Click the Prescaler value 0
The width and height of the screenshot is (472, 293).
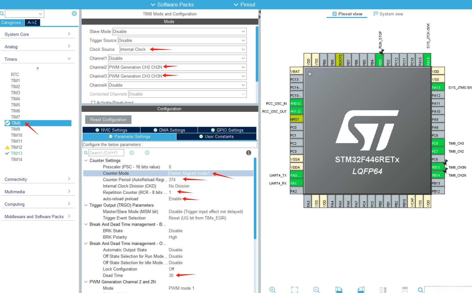pyautogui.click(x=170, y=167)
